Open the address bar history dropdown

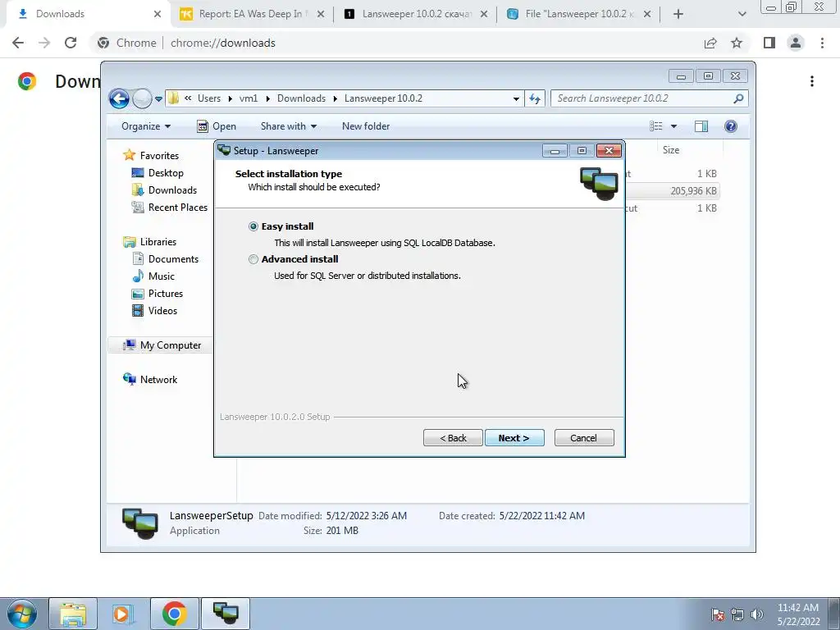(516, 98)
